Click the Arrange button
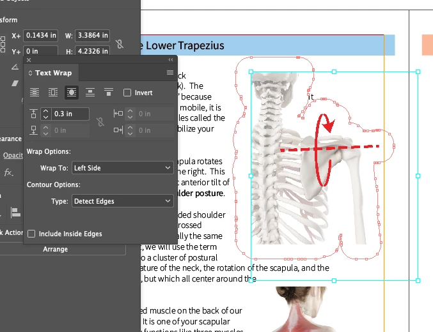This screenshot has height=332, width=433. [x=55, y=249]
